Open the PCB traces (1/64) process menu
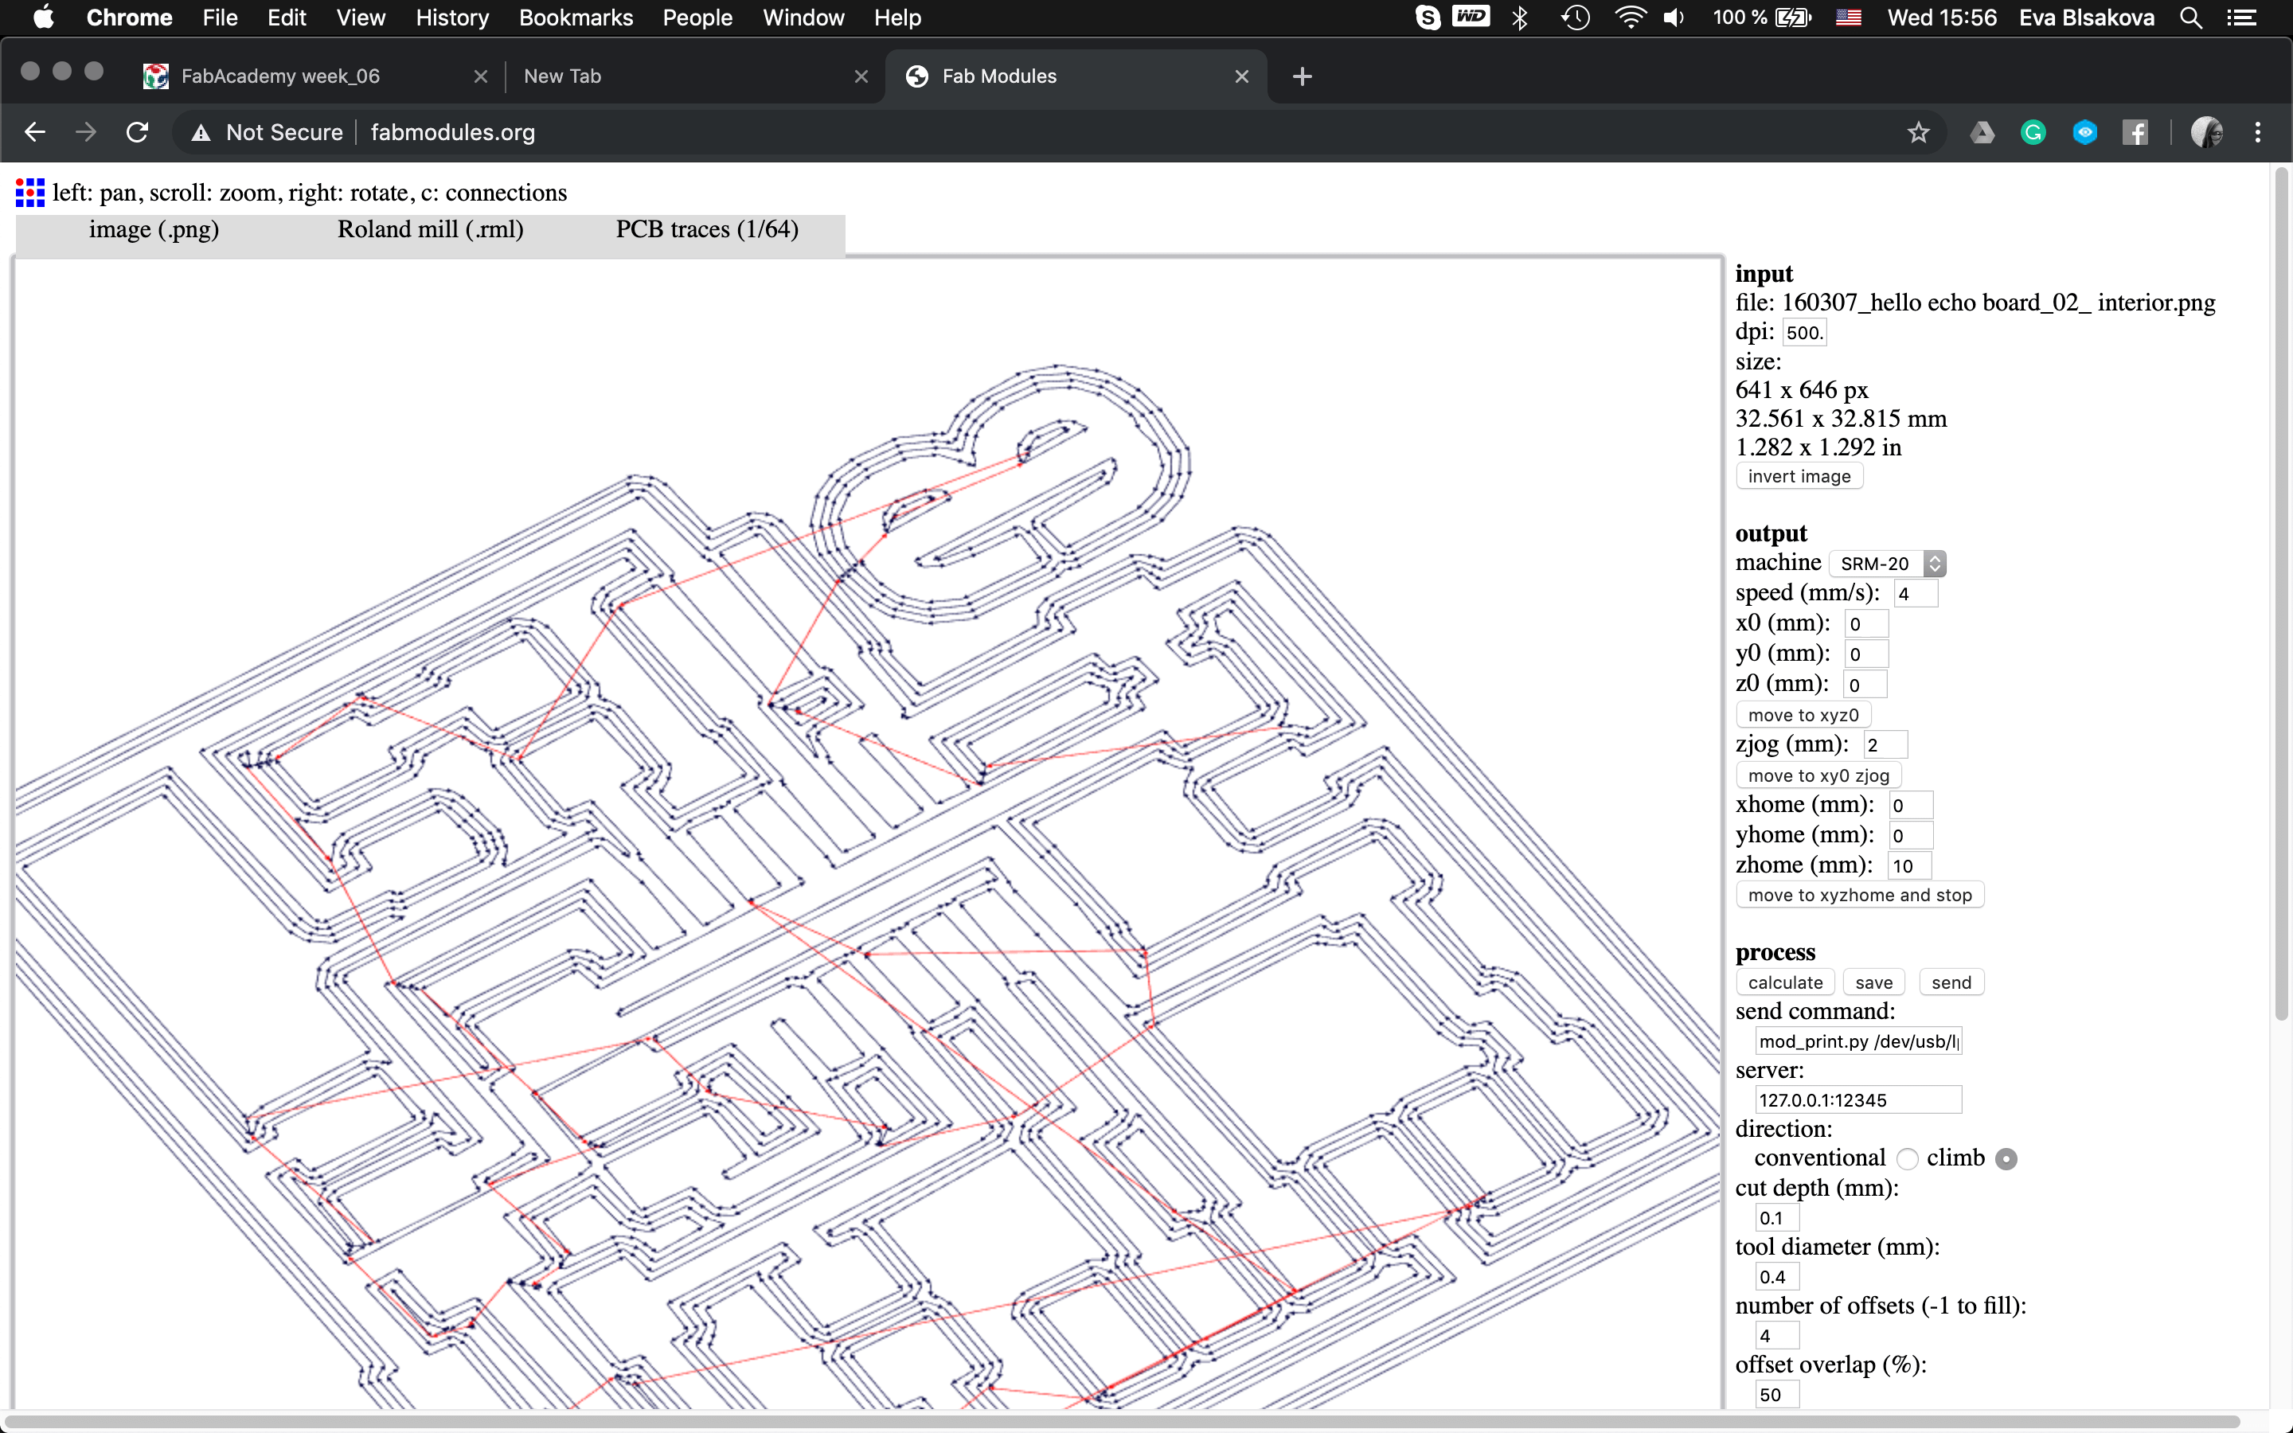The height and width of the screenshot is (1433, 2293). pos(707,230)
